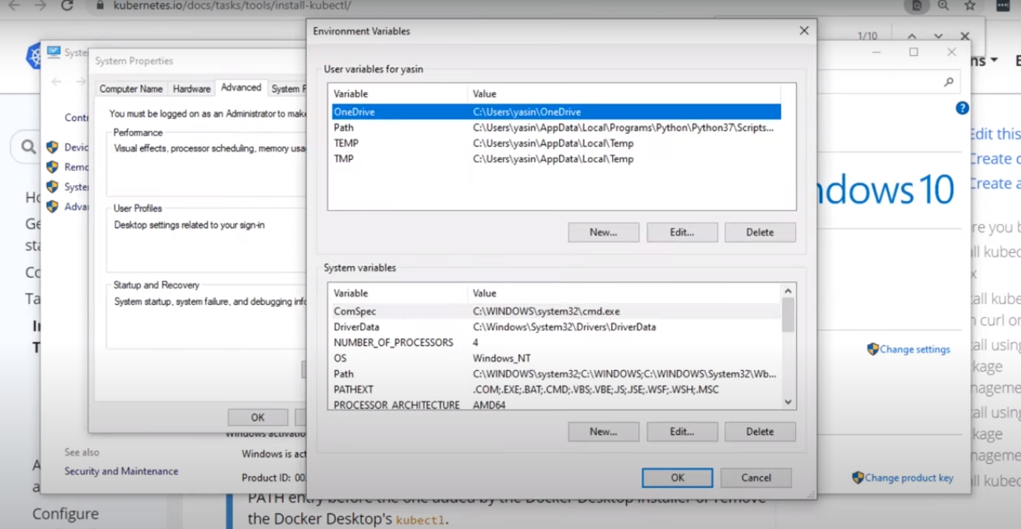Click the Kubernetes docs search magnifier

pos(29,147)
